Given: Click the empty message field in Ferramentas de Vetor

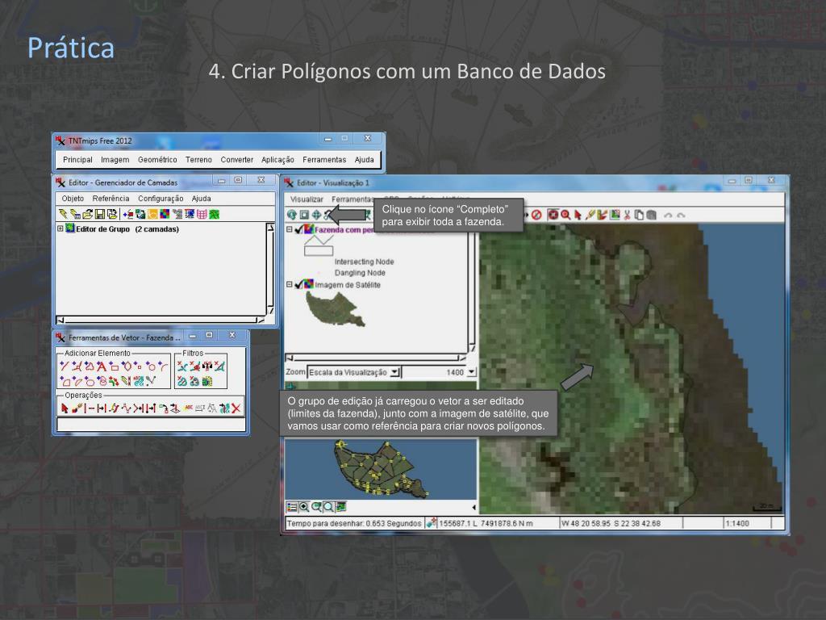Looking at the screenshot, I should tap(151, 425).
